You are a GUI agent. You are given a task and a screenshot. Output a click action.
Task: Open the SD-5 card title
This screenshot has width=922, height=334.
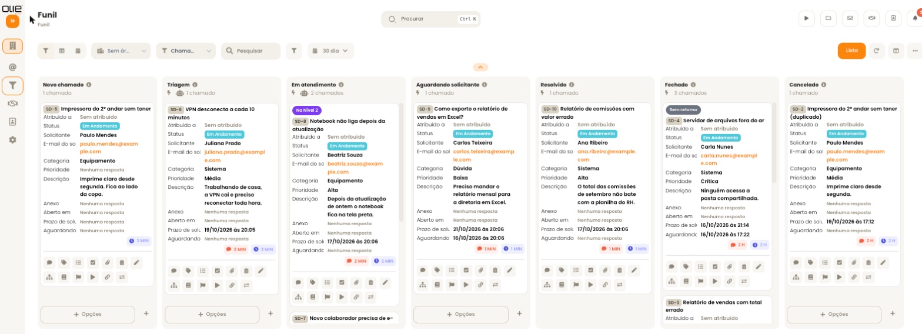(x=106, y=109)
